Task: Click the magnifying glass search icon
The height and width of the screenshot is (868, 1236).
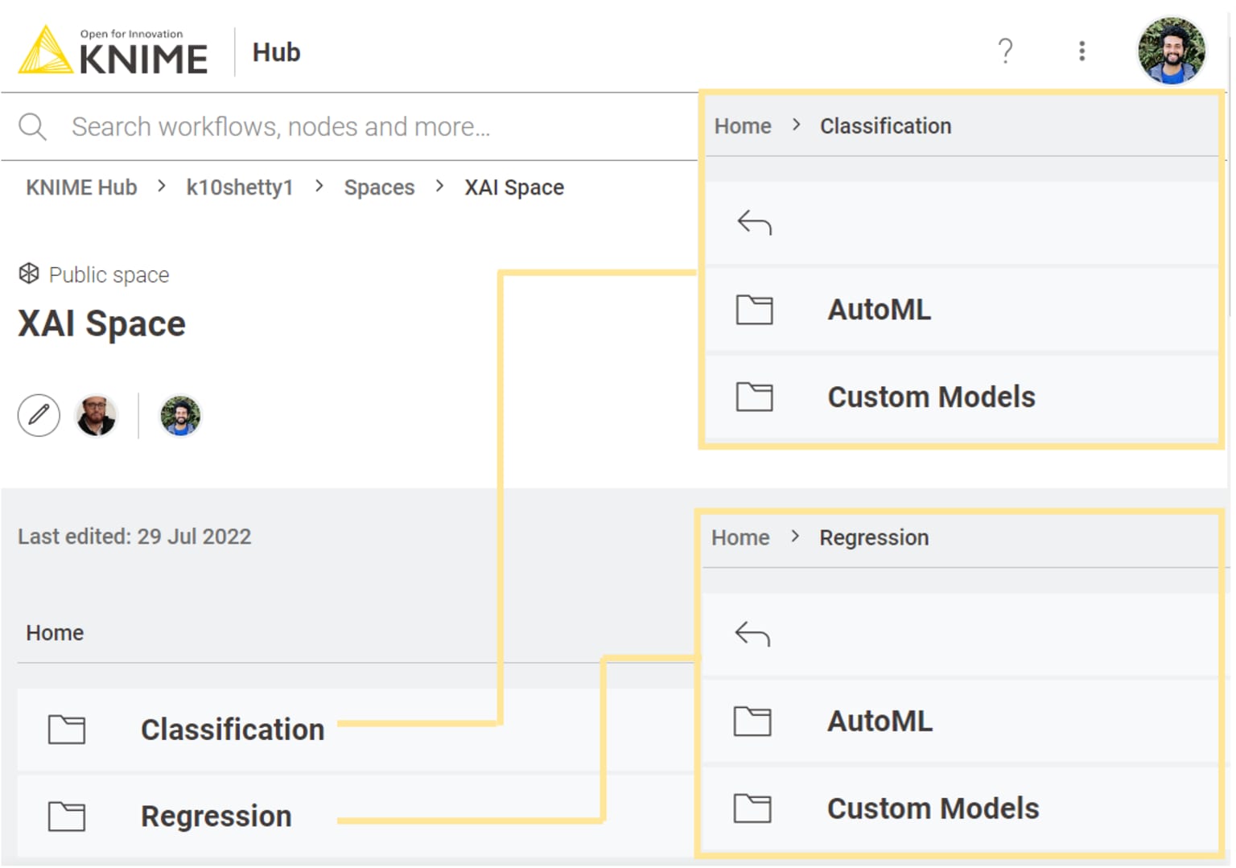Action: [x=32, y=127]
